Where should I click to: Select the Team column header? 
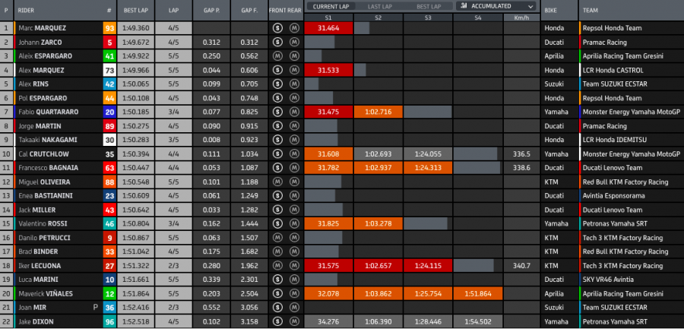593,11
